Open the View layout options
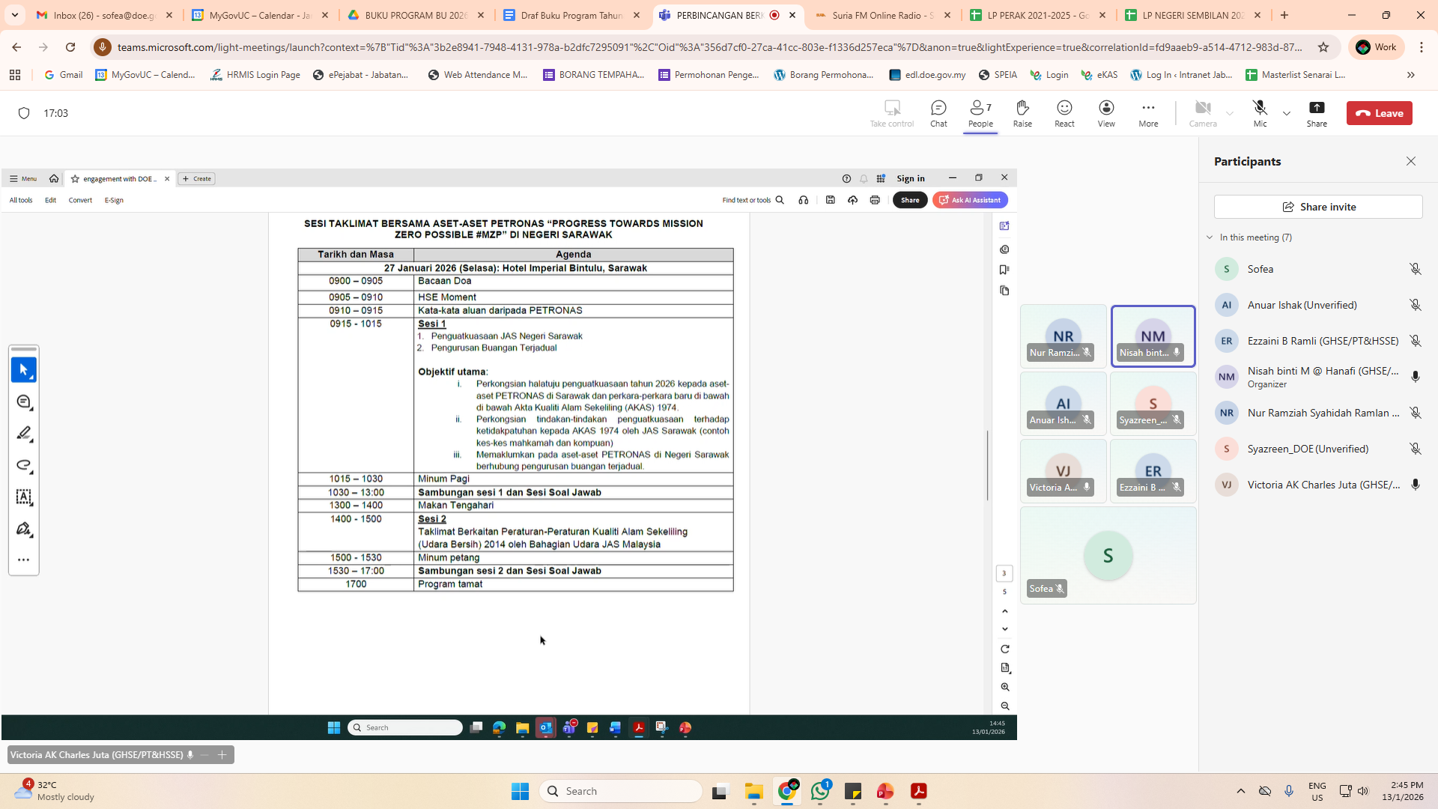The image size is (1438, 809). 1106,113
